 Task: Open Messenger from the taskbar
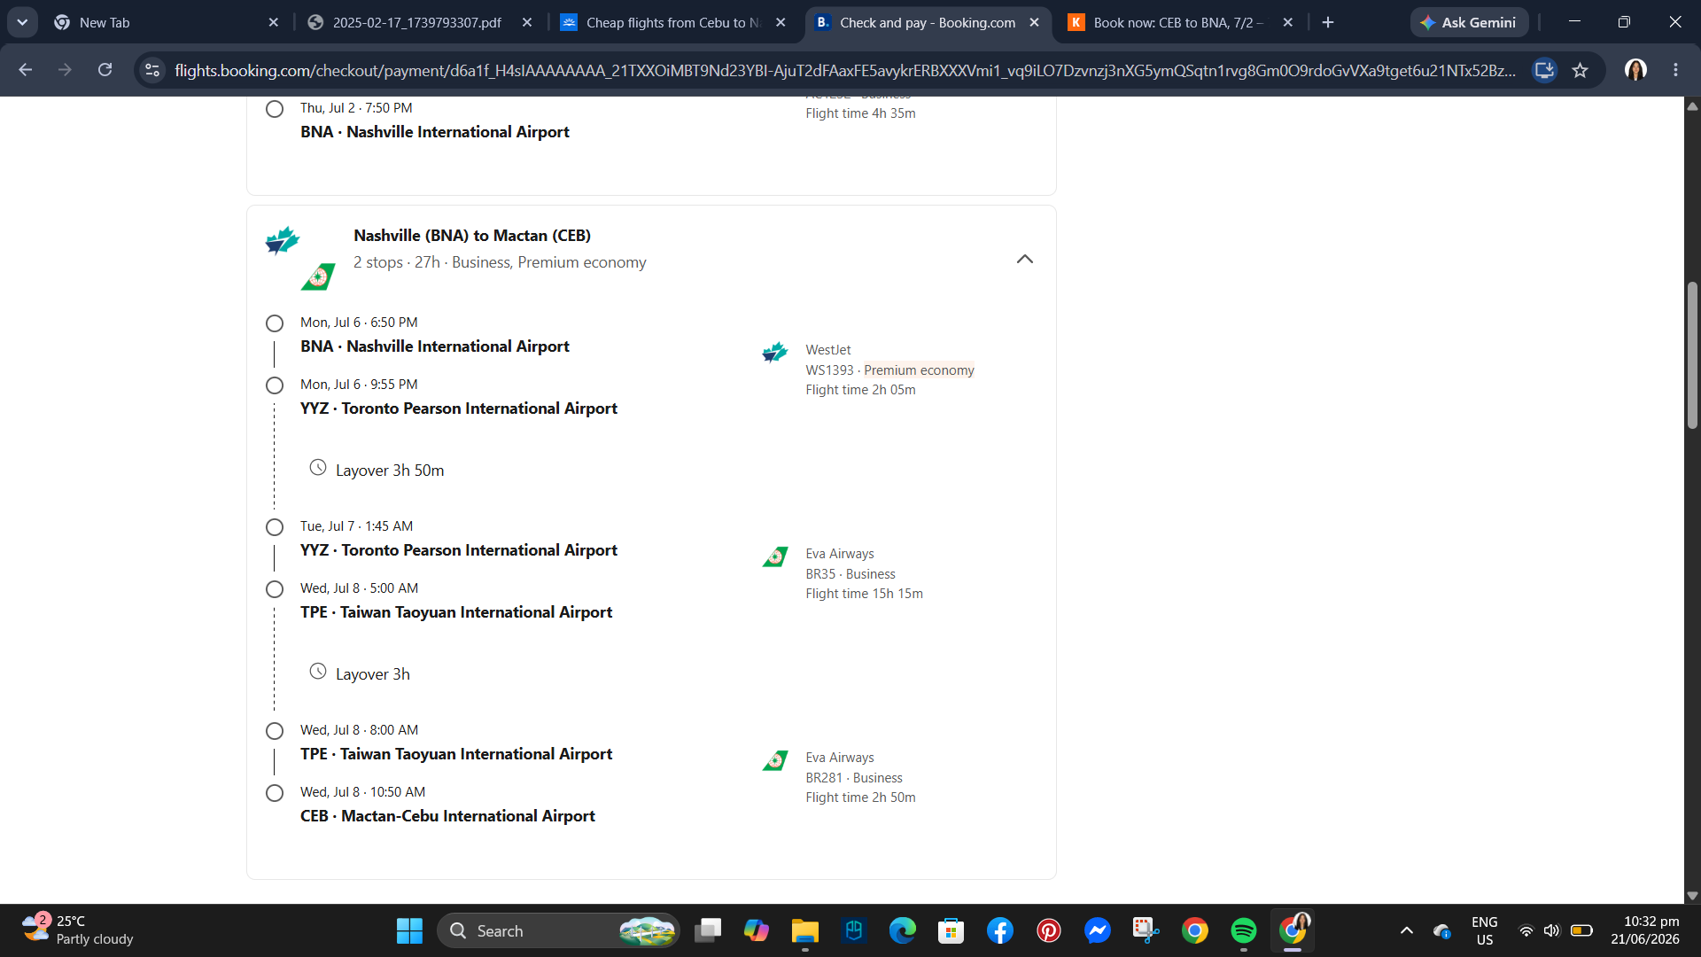pyautogui.click(x=1098, y=930)
